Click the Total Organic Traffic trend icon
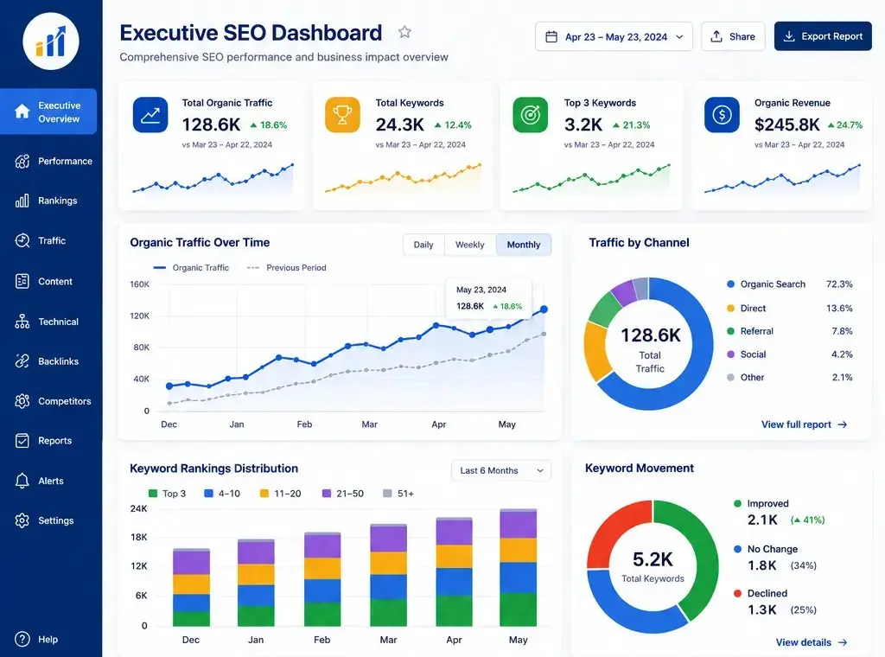885x657 pixels. coord(150,115)
